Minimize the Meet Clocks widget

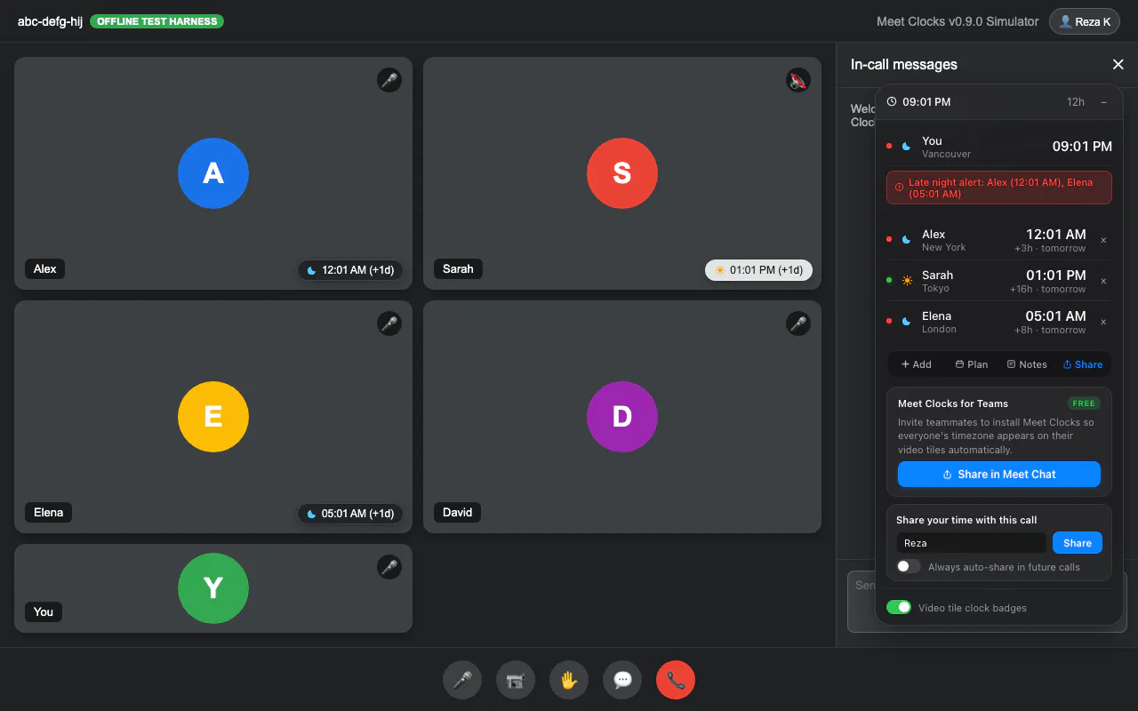pyautogui.click(x=1103, y=102)
